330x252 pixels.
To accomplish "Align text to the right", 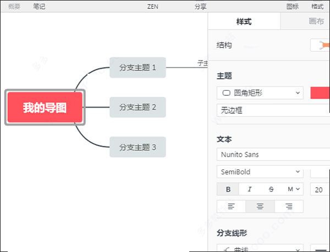I will click(289, 206).
